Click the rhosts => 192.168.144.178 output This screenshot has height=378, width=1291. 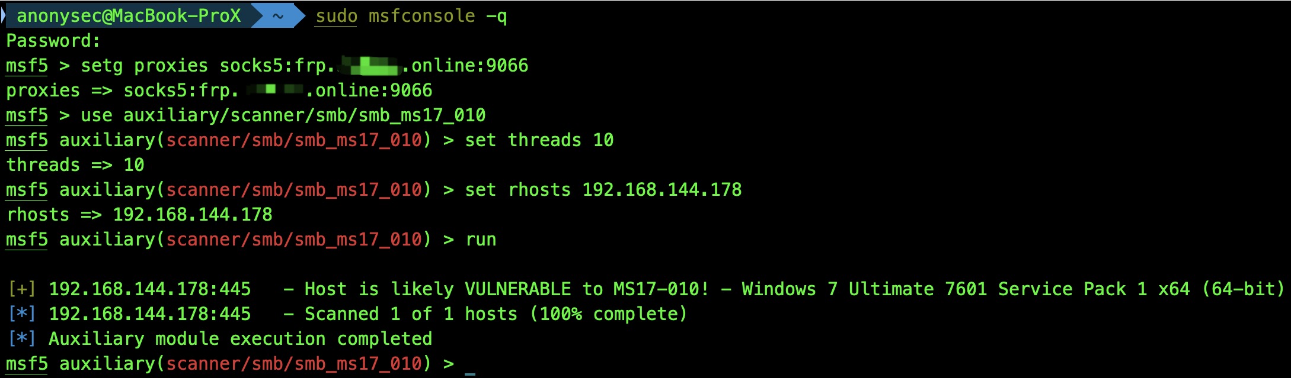[x=139, y=215]
